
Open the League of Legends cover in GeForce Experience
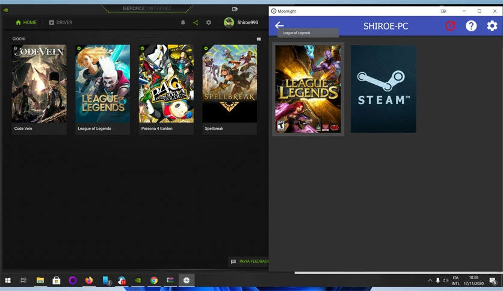[103, 84]
